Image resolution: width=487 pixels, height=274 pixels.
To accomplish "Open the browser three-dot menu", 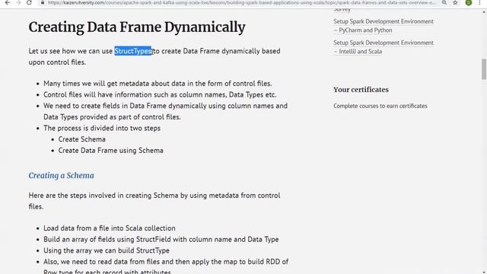I will pos(480,2).
